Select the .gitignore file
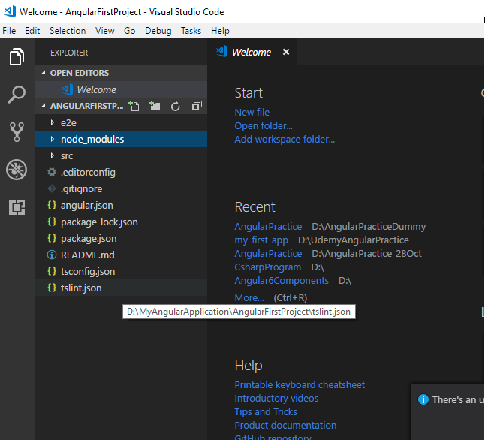The width and height of the screenshot is (485, 440). coord(122,188)
